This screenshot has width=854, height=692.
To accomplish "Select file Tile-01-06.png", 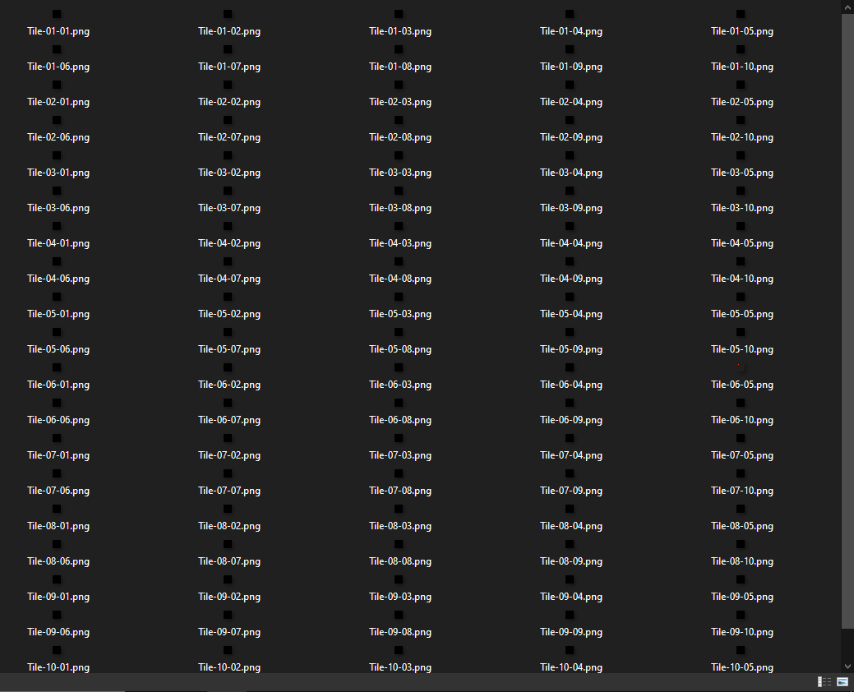I will [58, 67].
